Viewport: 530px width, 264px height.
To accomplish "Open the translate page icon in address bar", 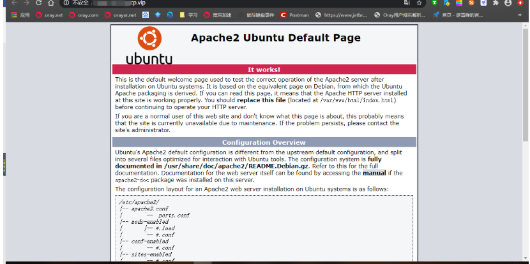I will tap(407, 3).
